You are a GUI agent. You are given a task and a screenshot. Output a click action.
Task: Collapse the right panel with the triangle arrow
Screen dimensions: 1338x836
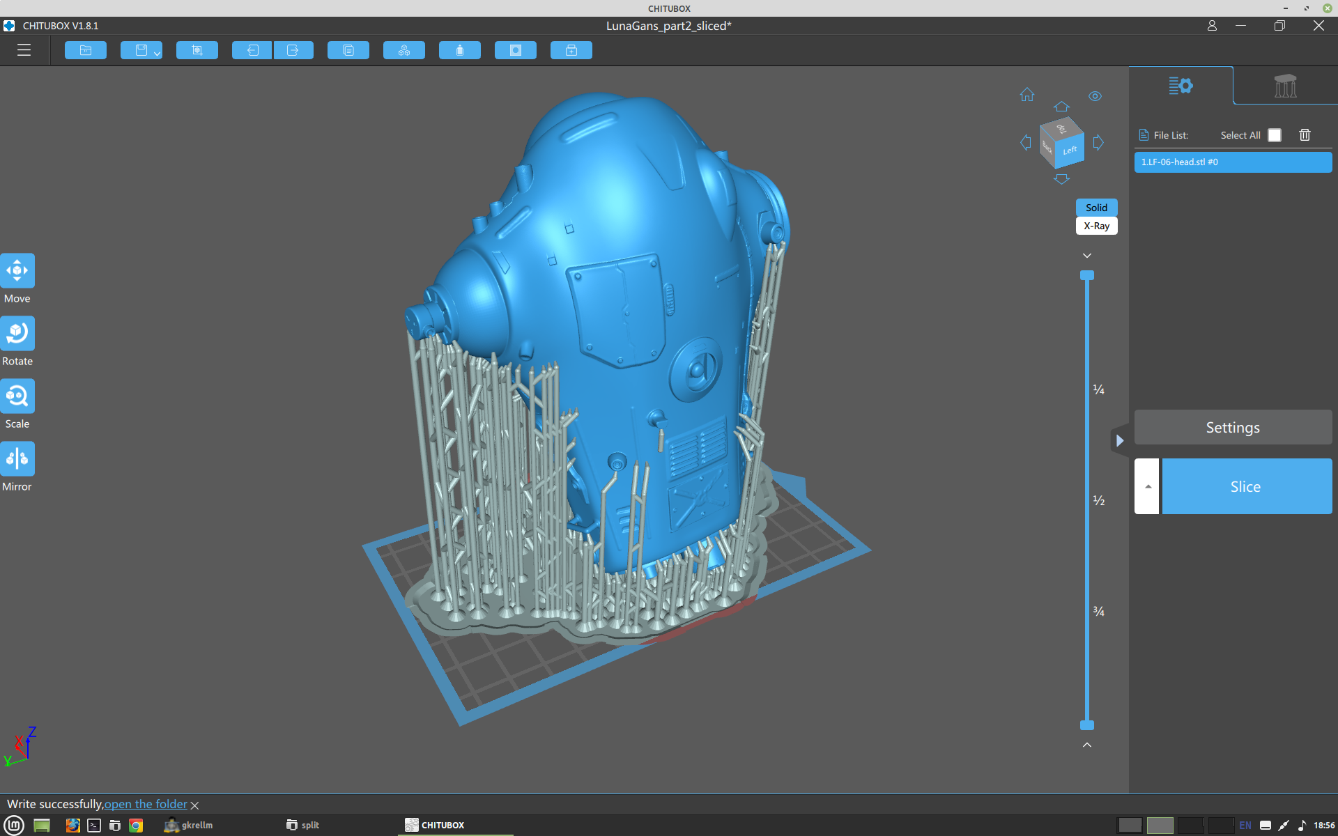(x=1119, y=440)
